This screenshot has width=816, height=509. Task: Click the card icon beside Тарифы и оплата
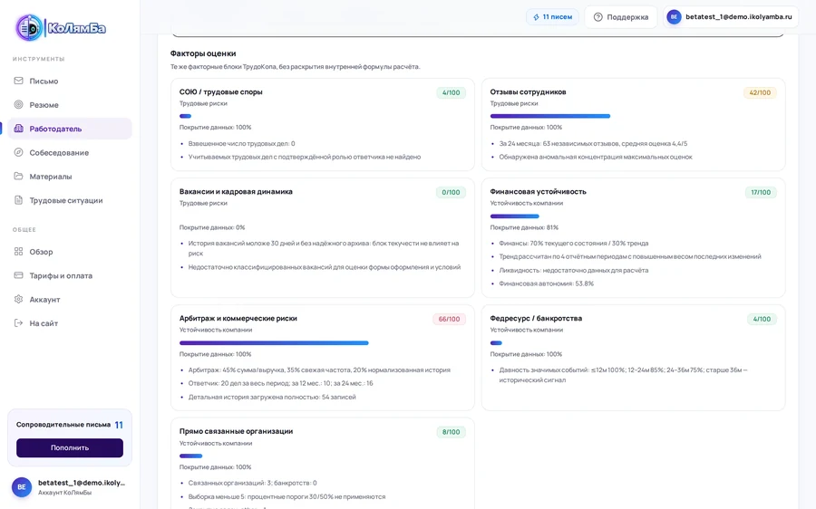(19, 275)
